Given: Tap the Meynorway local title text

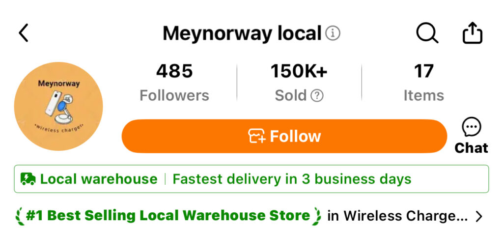Looking at the screenshot, I should point(242,33).
